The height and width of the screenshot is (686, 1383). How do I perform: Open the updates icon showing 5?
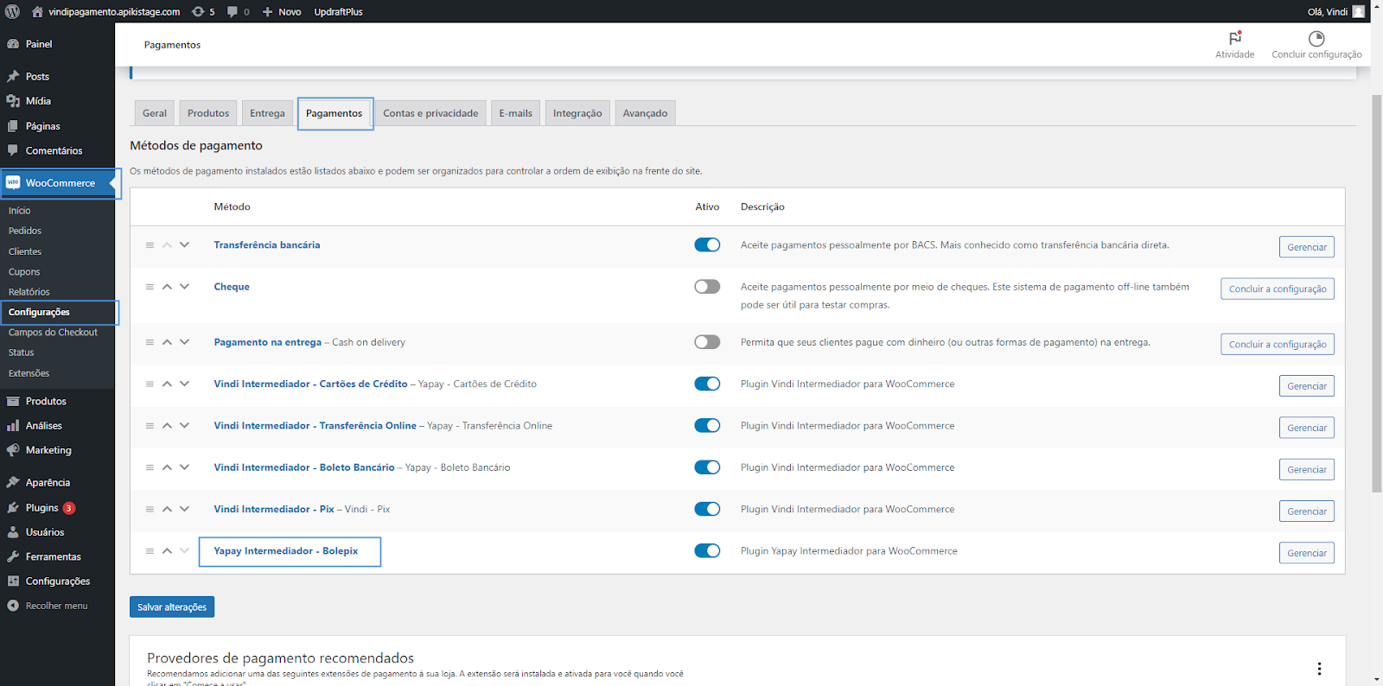point(198,11)
